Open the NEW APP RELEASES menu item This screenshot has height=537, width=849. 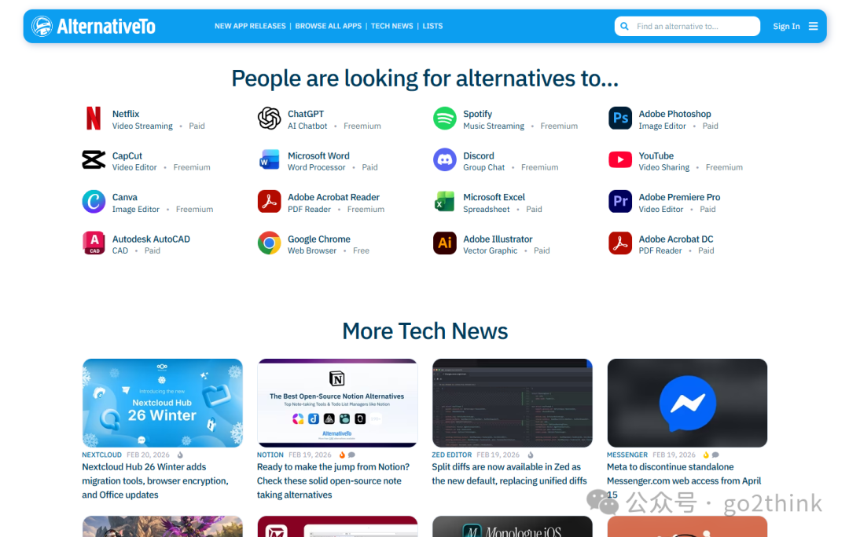(x=250, y=26)
